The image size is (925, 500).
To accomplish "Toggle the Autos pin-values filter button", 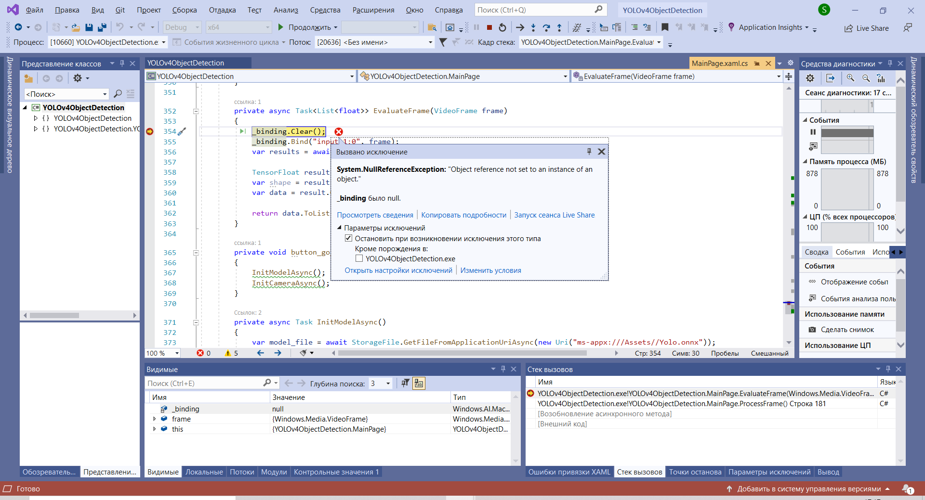I will coord(405,383).
